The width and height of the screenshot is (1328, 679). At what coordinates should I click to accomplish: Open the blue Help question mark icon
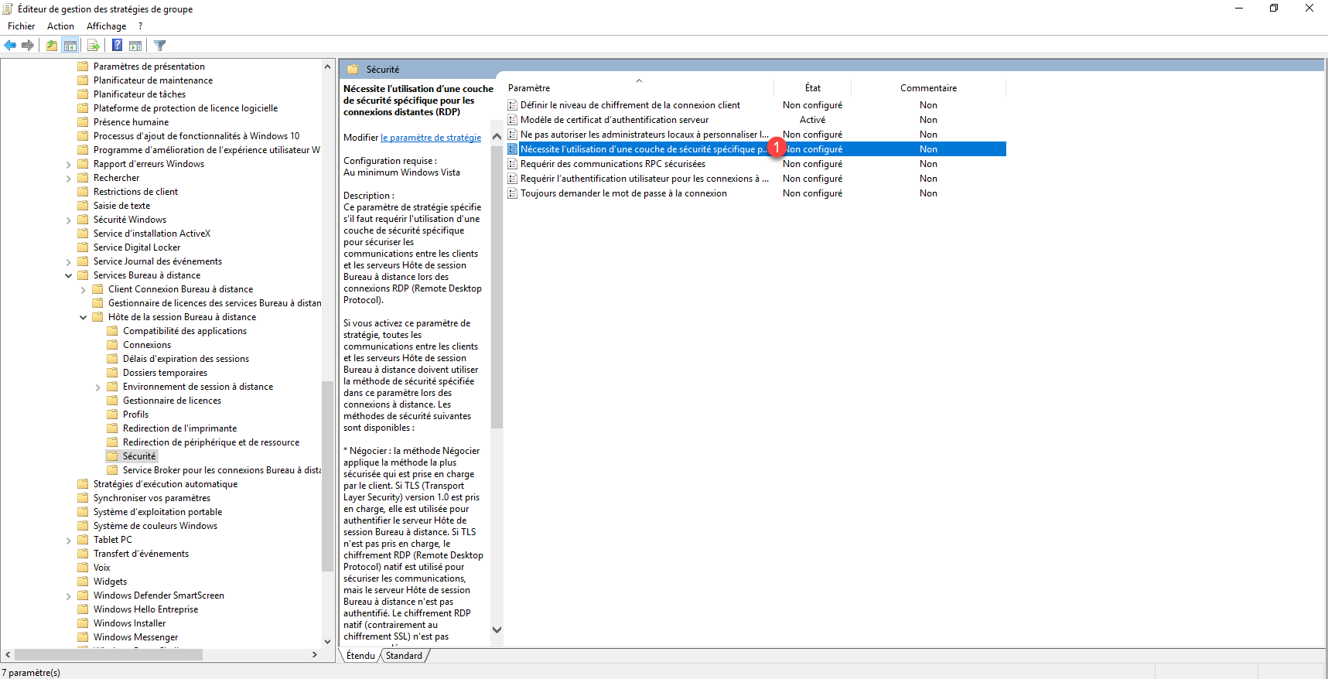(117, 46)
